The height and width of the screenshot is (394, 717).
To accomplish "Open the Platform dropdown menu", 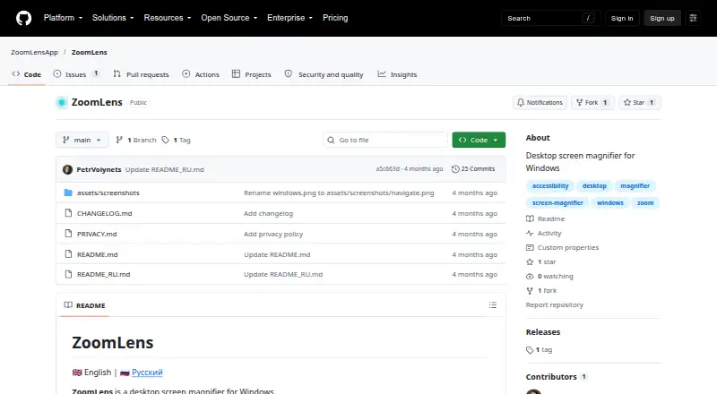I will (x=63, y=18).
